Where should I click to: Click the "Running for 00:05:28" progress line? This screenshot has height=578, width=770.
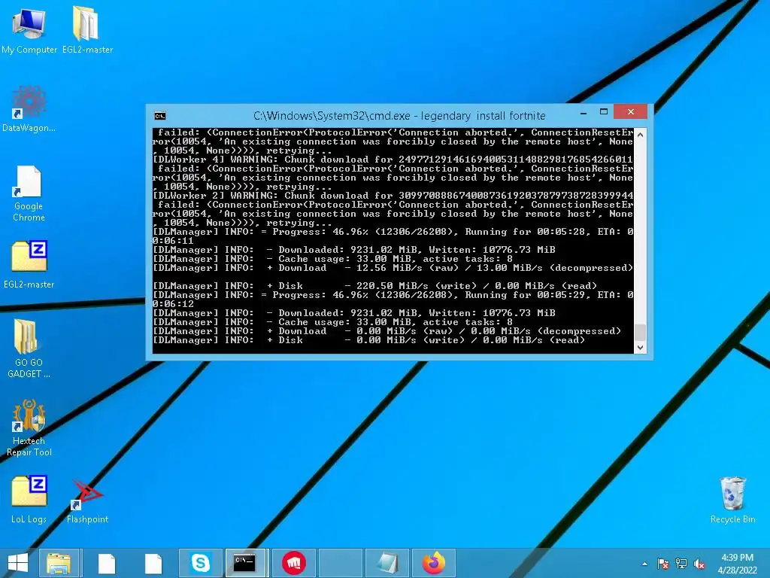pyautogui.click(x=393, y=232)
